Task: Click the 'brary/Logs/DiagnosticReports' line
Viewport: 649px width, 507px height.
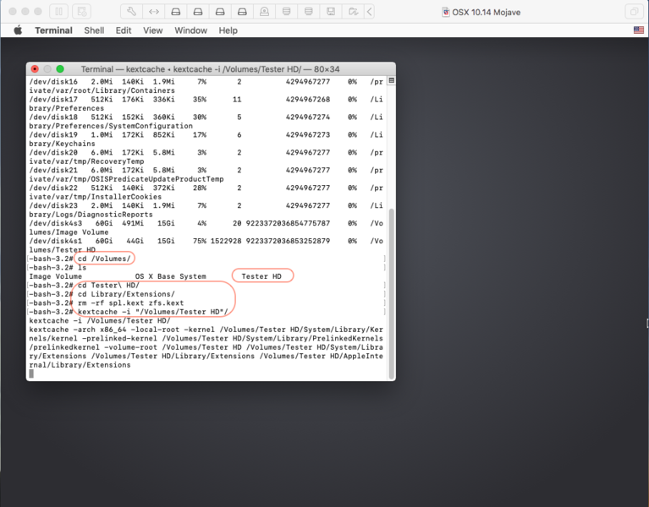Action: [x=91, y=215]
